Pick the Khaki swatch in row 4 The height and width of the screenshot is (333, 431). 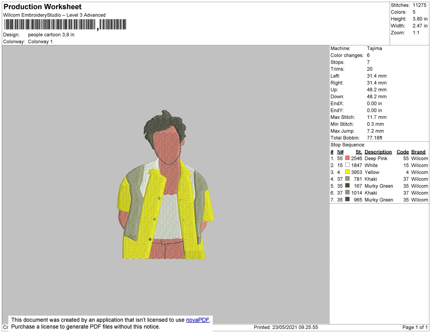(x=347, y=179)
